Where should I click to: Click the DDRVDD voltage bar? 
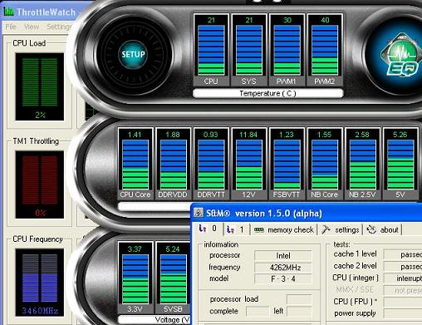pos(173,164)
